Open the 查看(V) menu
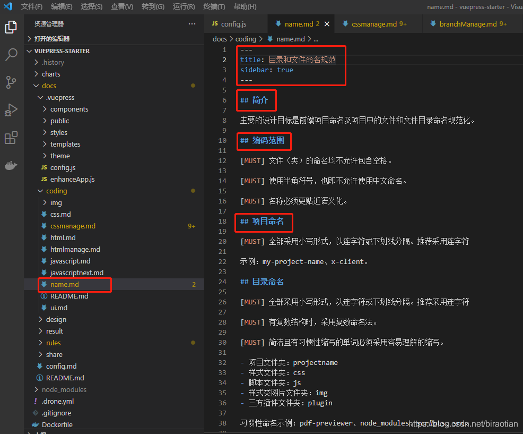The image size is (523, 434). point(122,7)
